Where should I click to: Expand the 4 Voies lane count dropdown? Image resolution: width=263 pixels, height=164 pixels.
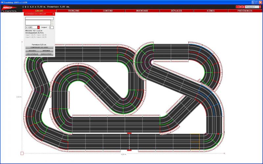38,27
